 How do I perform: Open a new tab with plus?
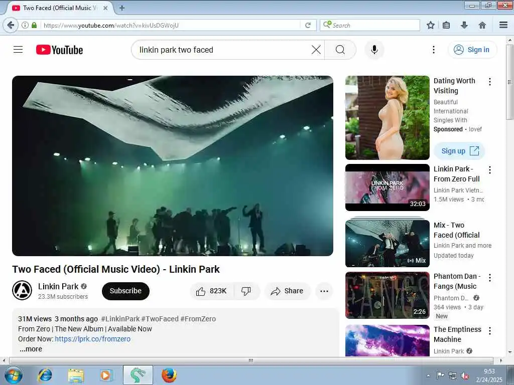(x=121, y=8)
